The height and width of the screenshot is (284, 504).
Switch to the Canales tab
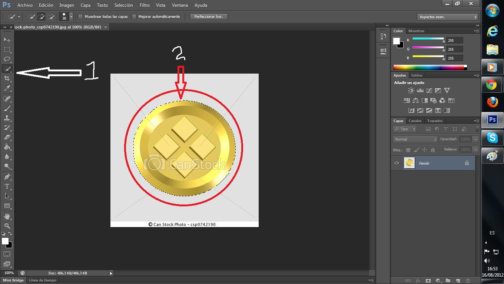415,121
